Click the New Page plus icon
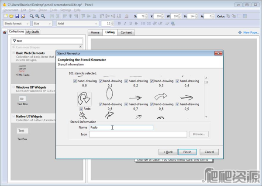 [x=240, y=32]
